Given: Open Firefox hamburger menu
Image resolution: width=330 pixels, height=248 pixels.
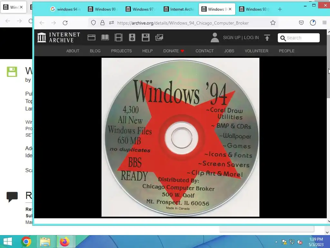Looking at the screenshot, I should 324,23.
